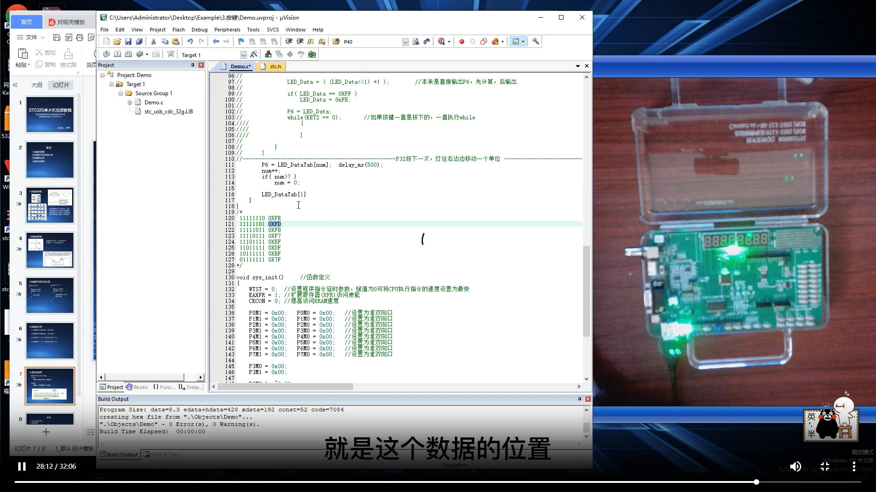Select slide 4 thumbnail in WPS
Screen dimensions: 876x492
[50, 250]
